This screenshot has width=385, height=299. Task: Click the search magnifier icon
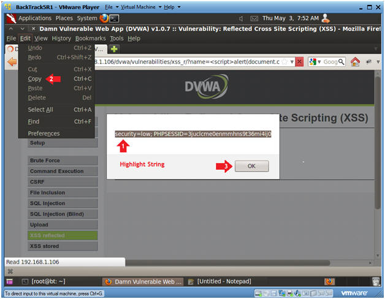click(x=341, y=62)
